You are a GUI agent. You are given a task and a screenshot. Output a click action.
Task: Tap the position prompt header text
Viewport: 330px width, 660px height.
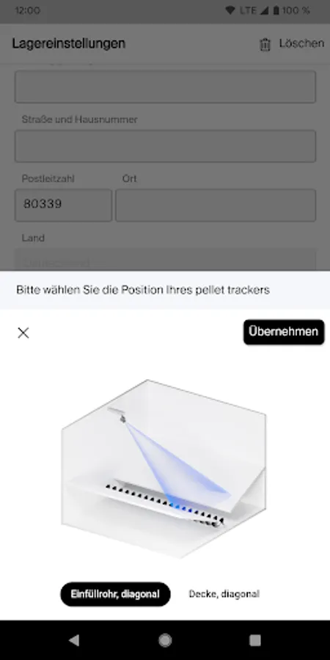point(143,290)
